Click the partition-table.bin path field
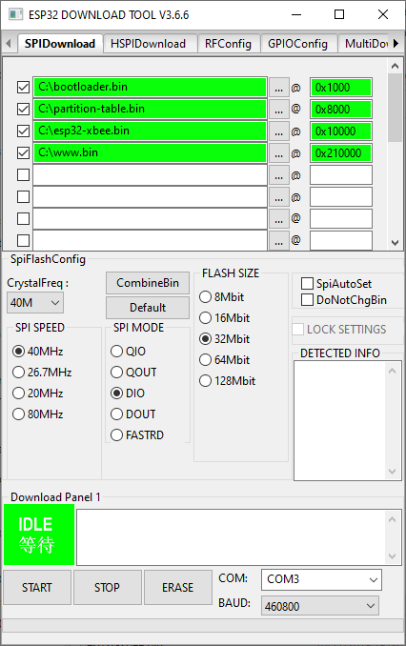This screenshot has height=646, width=406. tap(150, 110)
